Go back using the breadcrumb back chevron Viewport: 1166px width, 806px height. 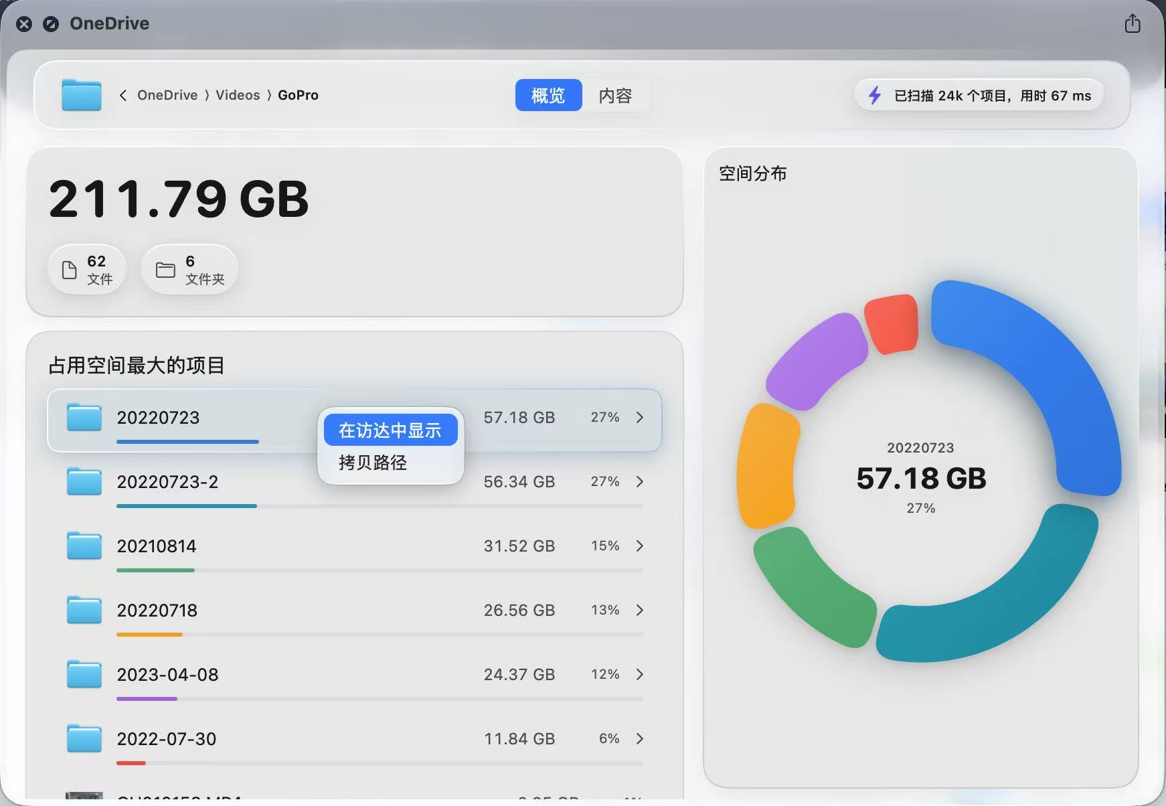(x=123, y=95)
